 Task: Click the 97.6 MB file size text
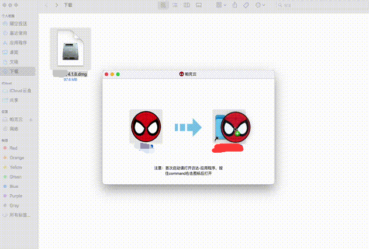pos(70,80)
